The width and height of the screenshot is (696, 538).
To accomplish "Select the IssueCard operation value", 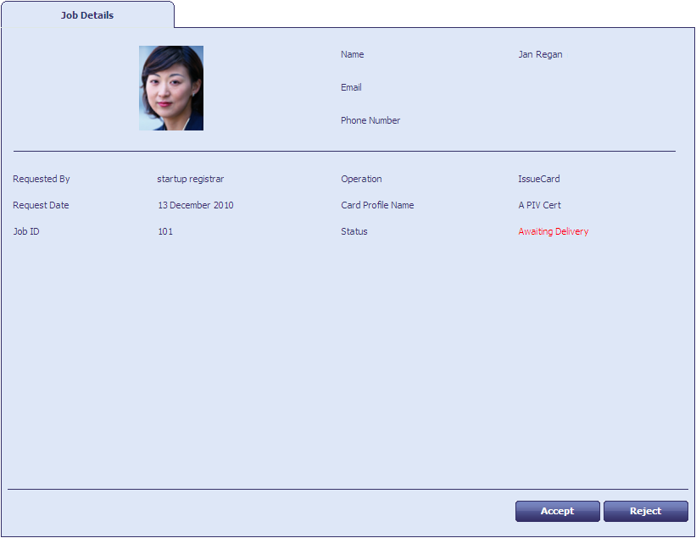I will click(x=539, y=179).
